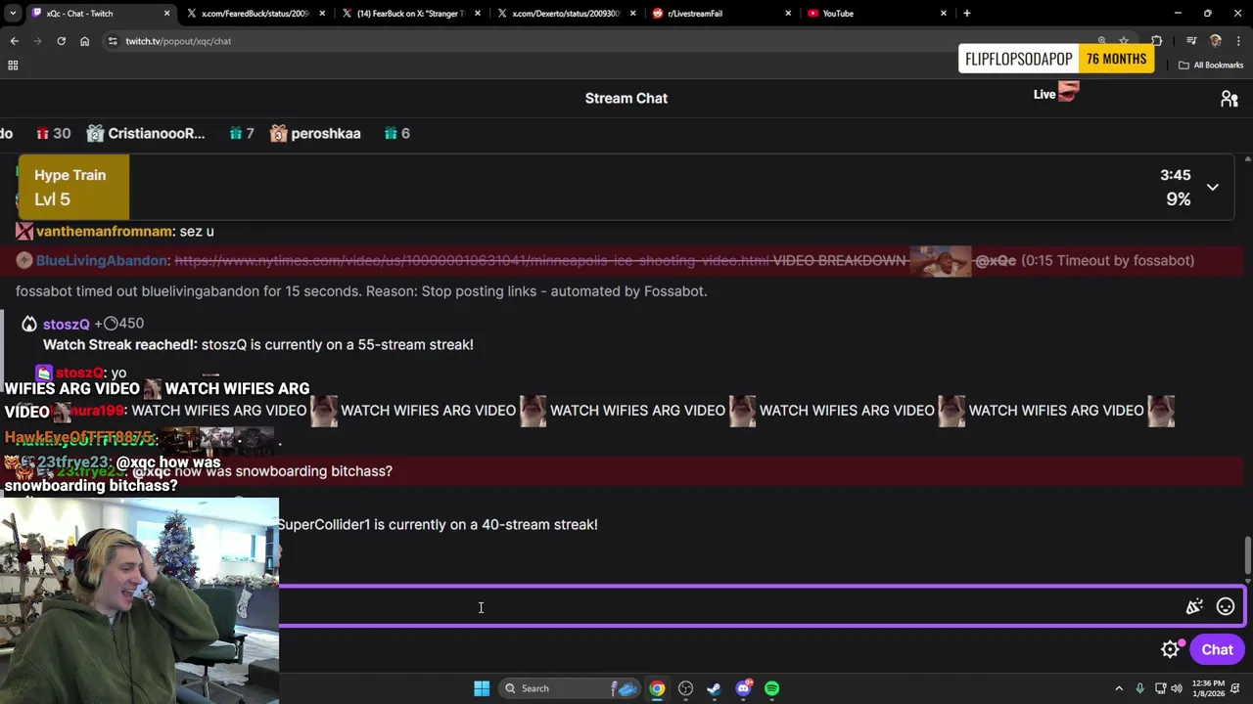This screenshot has width=1253, height=704.
Task: Close the r/LivestreamFail tab
Action: pos(788,14)
